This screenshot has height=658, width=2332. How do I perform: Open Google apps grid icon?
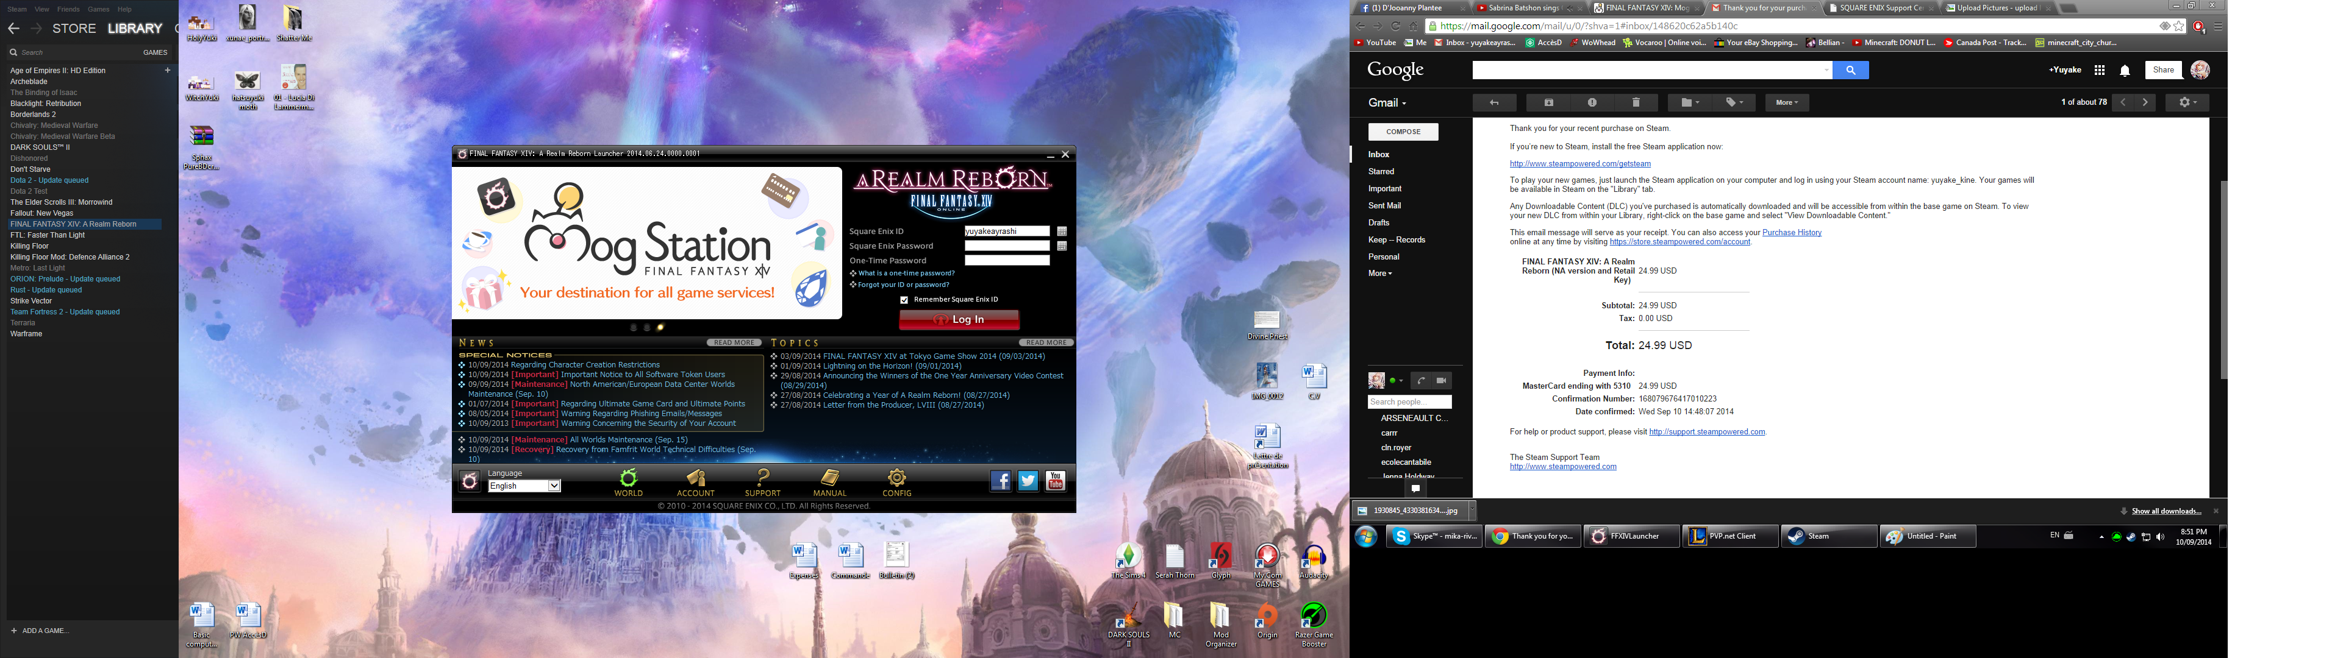coord(2099,71)
